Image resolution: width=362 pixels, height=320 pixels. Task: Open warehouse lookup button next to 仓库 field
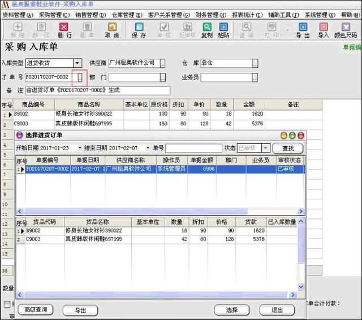tap(255, 63)
